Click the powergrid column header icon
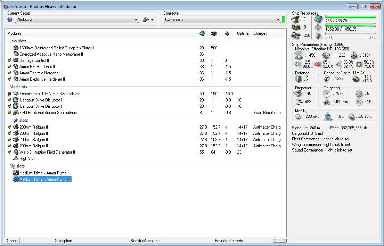The width and height of the screenshot is (384, 246). [214, 33]
